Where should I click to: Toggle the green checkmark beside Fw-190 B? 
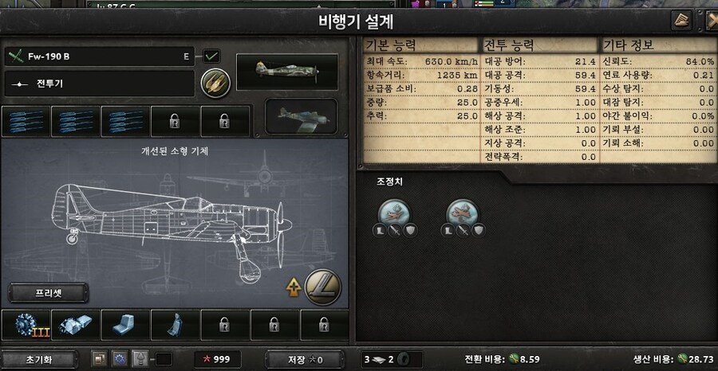(211, 57)
